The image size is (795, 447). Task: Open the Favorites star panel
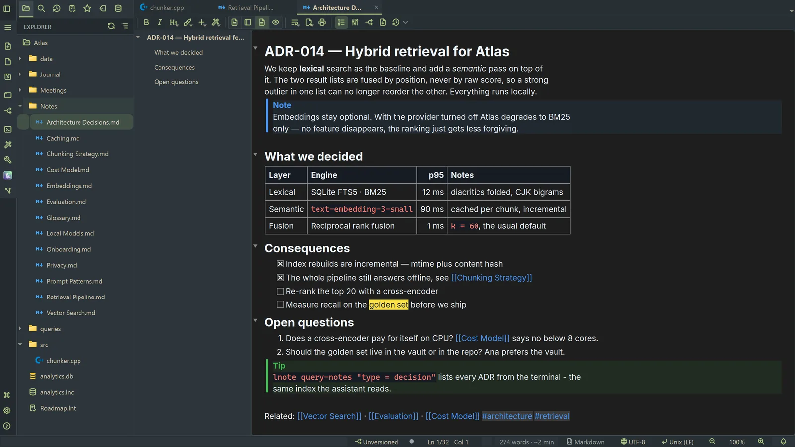tap(87, 8)
